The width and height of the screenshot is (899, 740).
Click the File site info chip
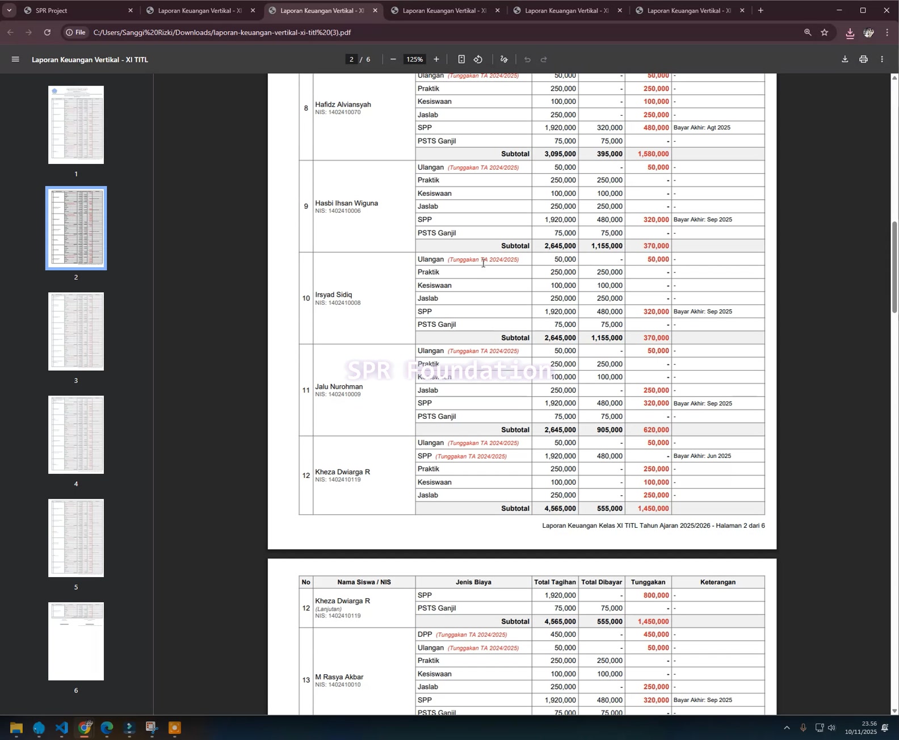coord(75,32)
